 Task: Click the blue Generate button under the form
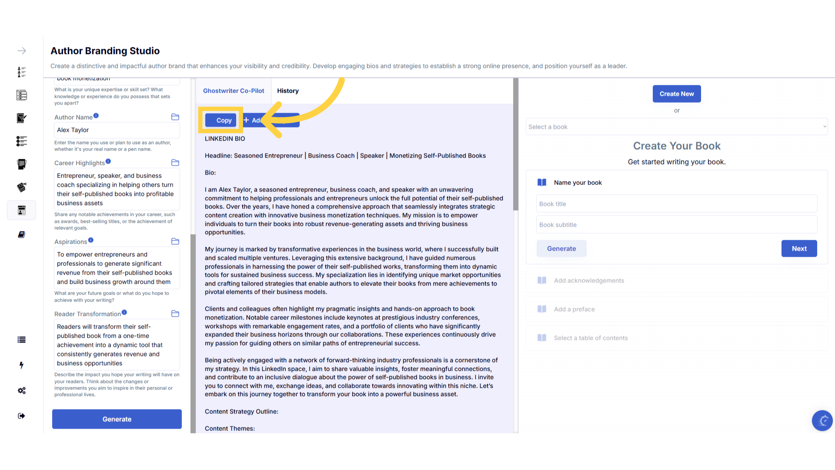(117, 419)
